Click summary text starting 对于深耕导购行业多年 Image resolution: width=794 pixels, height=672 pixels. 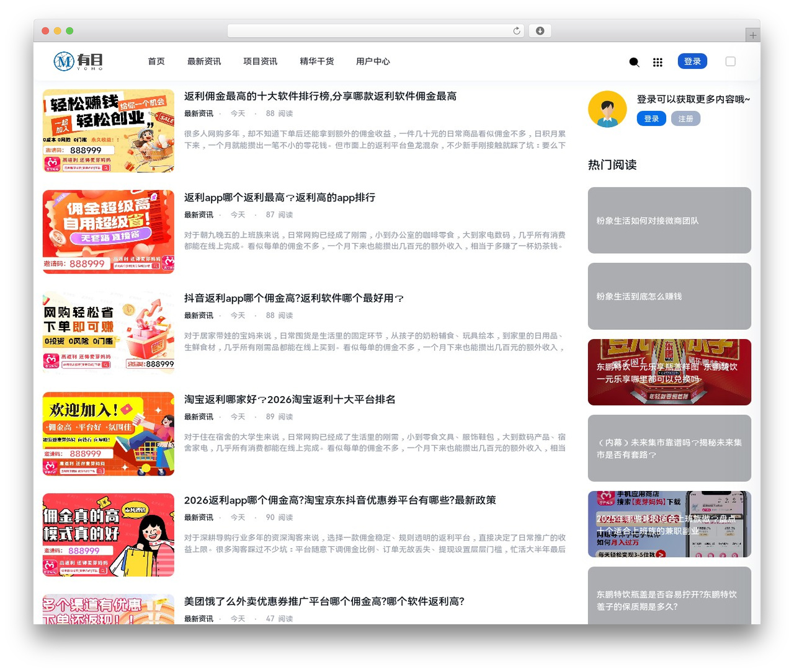click(375, 544)
